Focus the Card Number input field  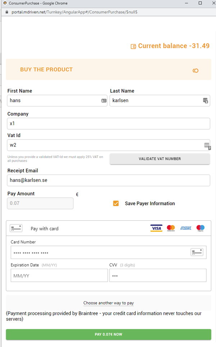(108, 252)
